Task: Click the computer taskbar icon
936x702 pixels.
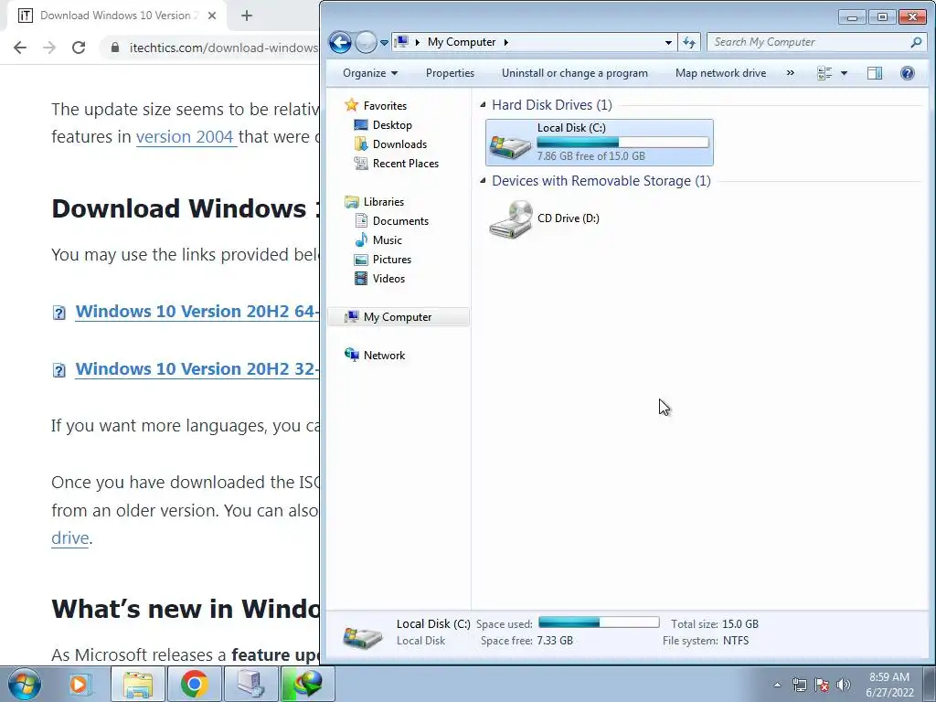Action: pos(250,684)
